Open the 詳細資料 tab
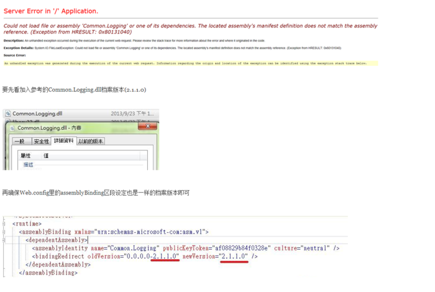The image size is (435, 292). (63, 140)
